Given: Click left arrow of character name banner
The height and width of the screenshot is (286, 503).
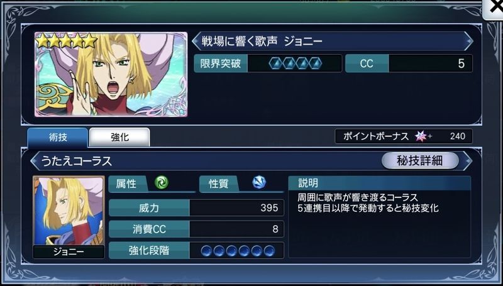Looking at the screenshot, I should click(x=196, y=41).
